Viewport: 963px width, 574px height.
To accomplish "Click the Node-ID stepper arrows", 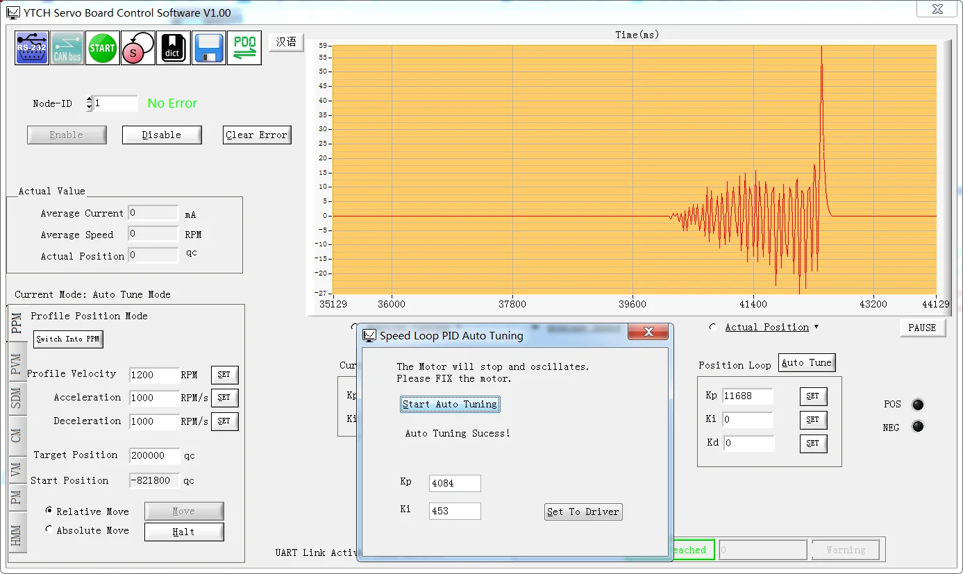I will coord(89,103).
